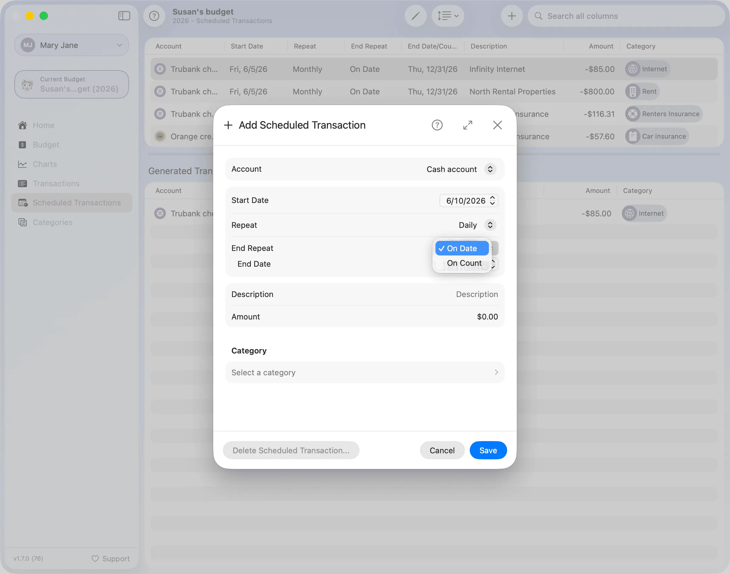Click Category column header in top table
This screenshot has height=574, width=730.
point(640,46)
